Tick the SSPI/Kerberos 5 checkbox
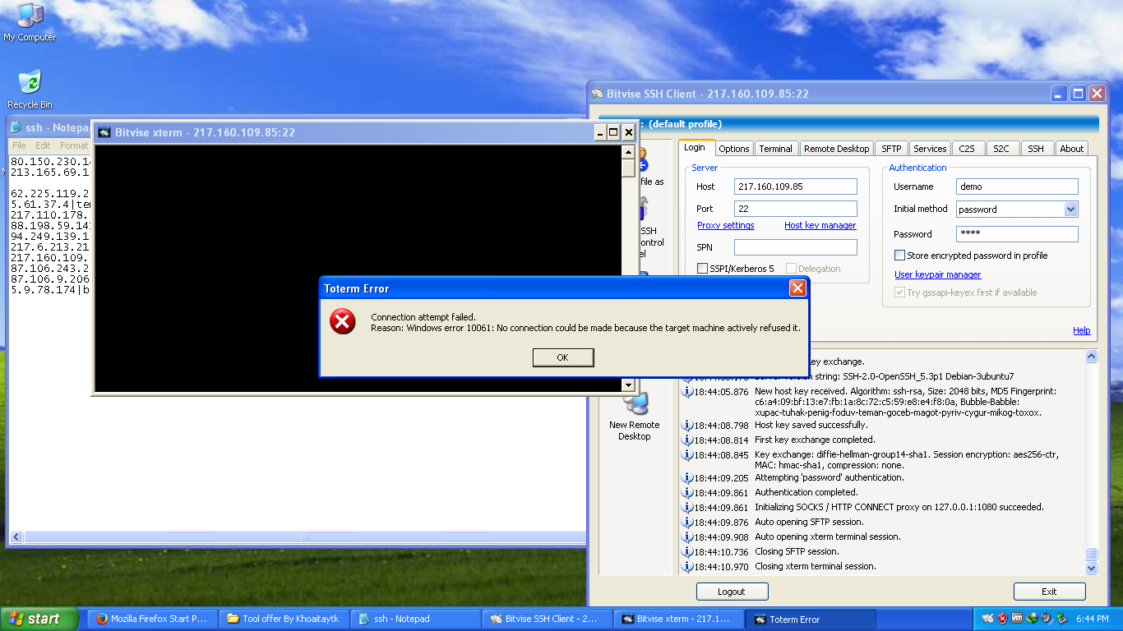The height and width of the screenshot is (631, 1123). [x=702, y=269]
